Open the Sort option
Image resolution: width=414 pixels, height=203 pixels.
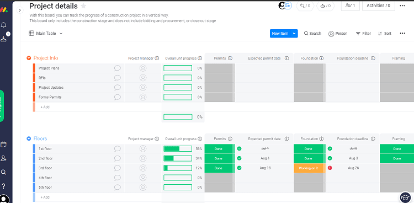(384, 34)
